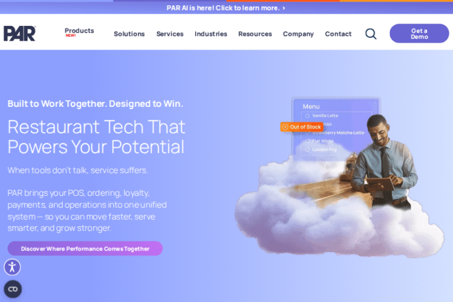Expand the Products menu
Screen dimensions: 453x302
pyautogui.click(x=79, y=32)
